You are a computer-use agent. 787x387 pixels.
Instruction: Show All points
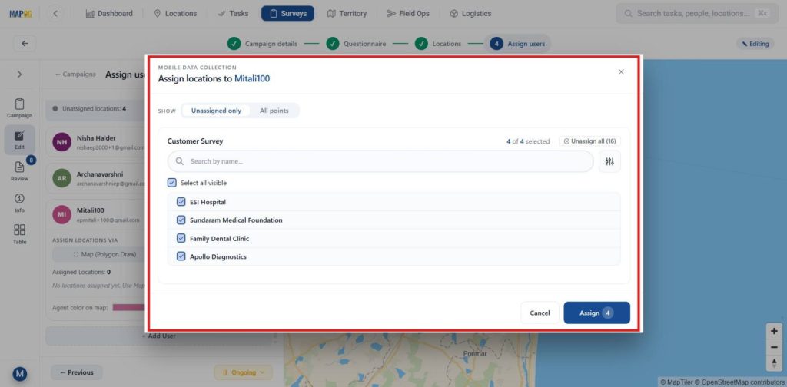(274, 111)
